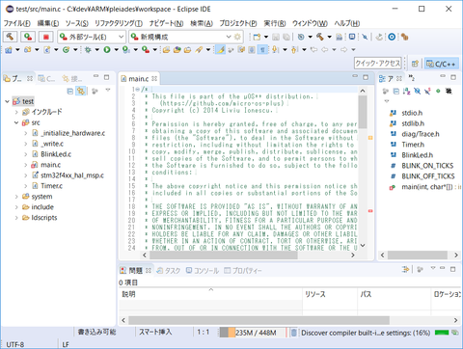Image resolution: width=463 pixels, height=349 pixels.
Task: Collapse the src folder node
Action: [16, 122]
